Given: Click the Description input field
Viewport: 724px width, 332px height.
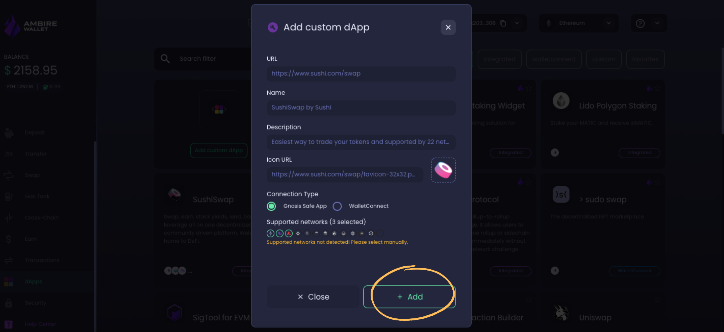Looking at the screenshot, I should tap(361, 142).
